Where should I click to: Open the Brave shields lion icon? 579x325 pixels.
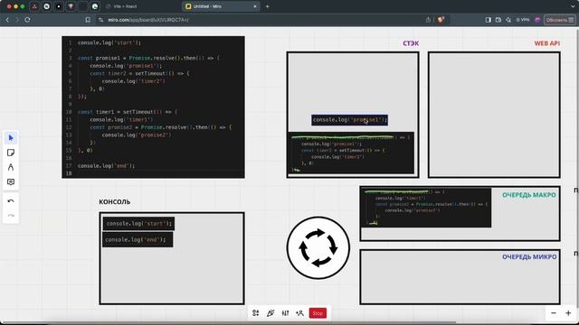(x=441, y=20)
